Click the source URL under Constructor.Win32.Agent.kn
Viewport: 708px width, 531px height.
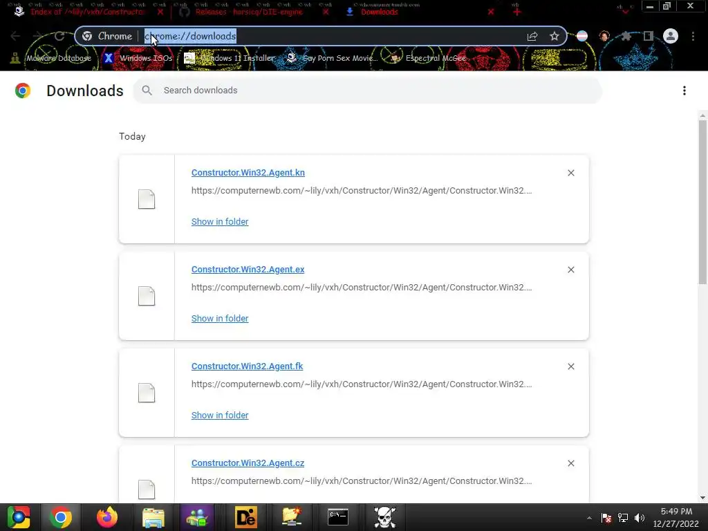(x=362, y=191)
